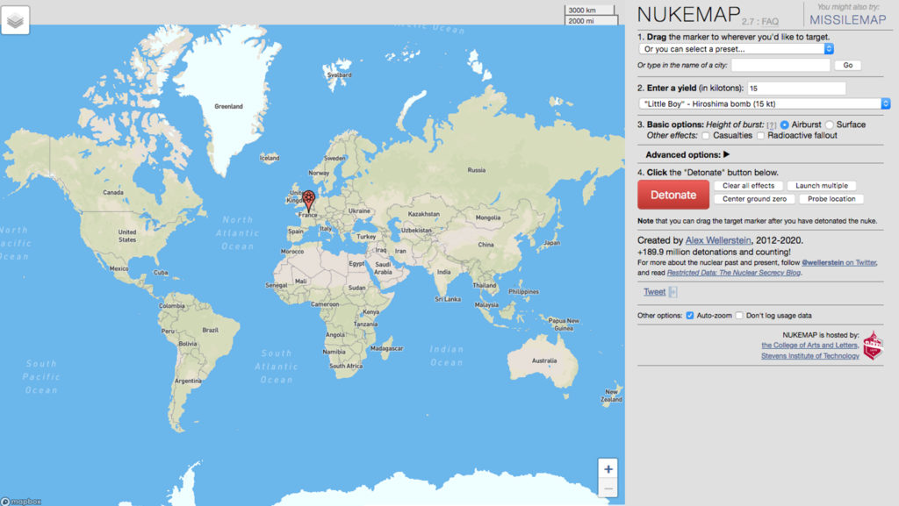Image resolution: width=899 pixels, height=506 pixels.
Task: Click the red target marker on France
Action: click(x=308, y=201)
